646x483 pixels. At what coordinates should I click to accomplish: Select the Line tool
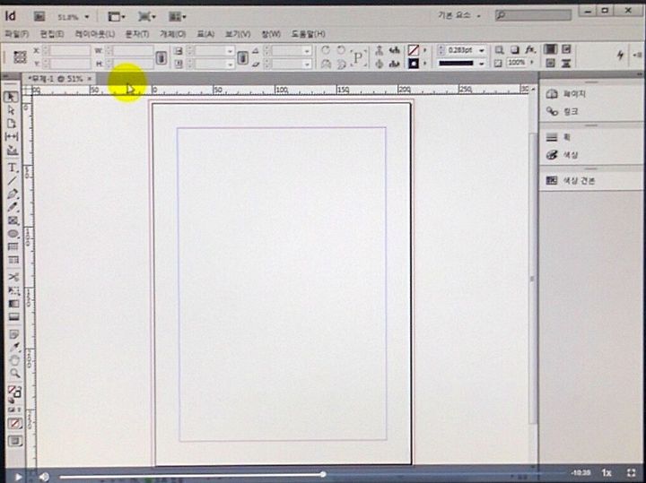(13, 181)
